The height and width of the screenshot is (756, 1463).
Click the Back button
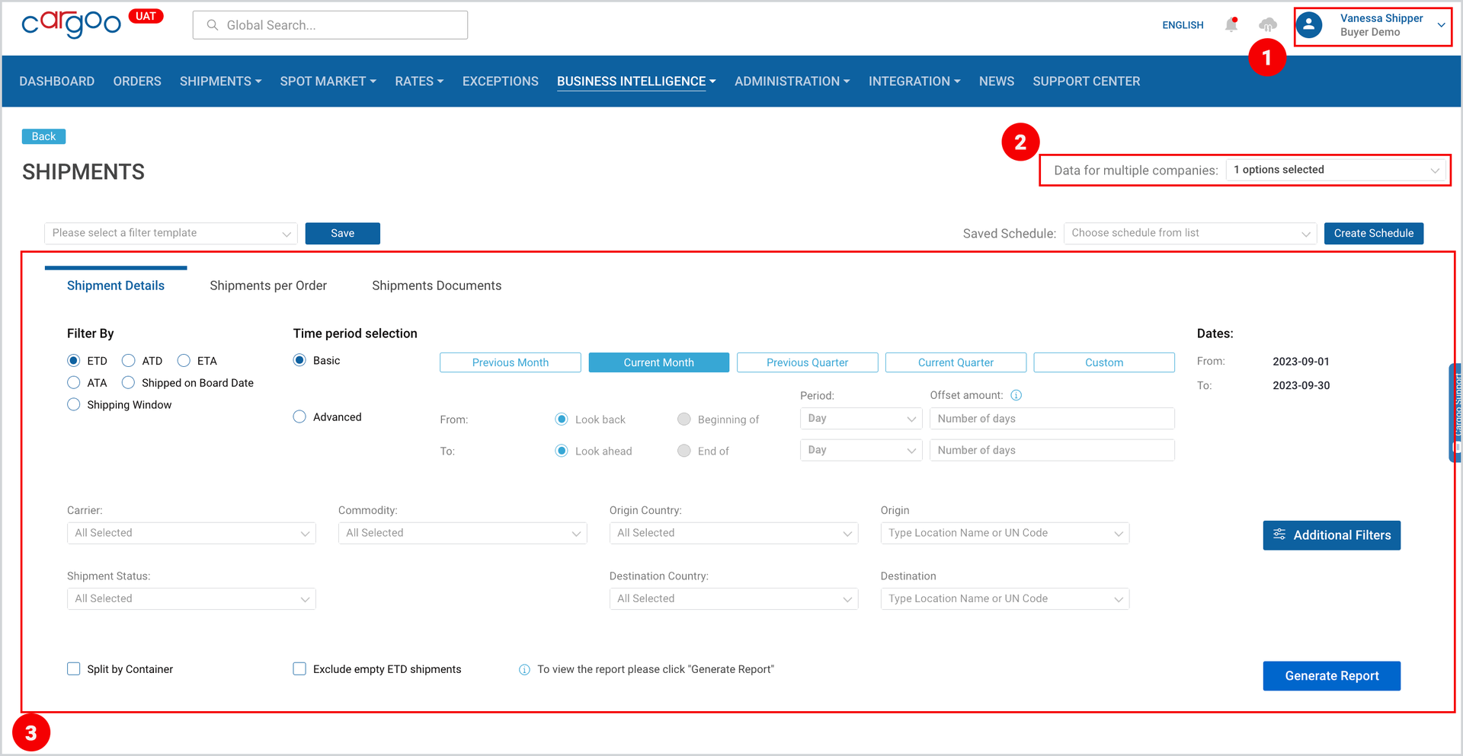click(43, 136)
